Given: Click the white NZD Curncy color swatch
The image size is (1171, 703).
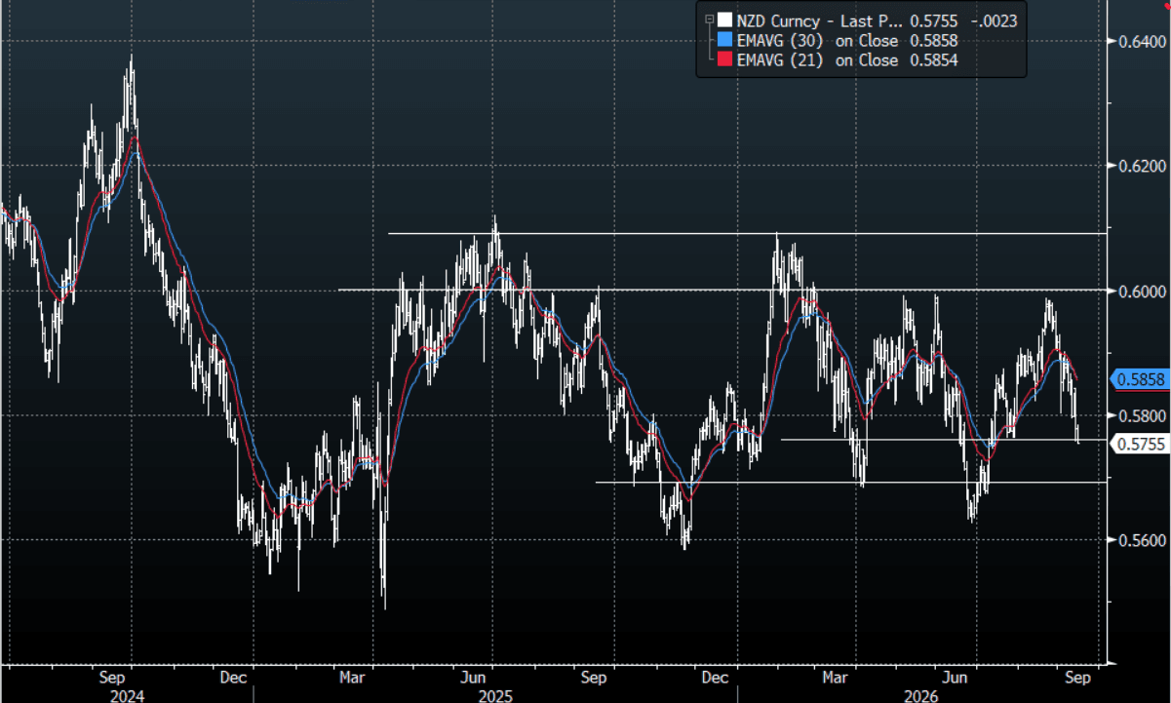Looking at the screenshot, I should [x=724, y=20].
